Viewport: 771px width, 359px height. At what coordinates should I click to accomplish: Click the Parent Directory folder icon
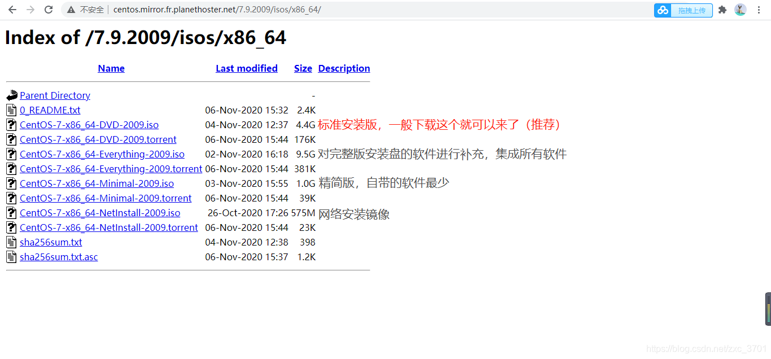pos(12,95)
